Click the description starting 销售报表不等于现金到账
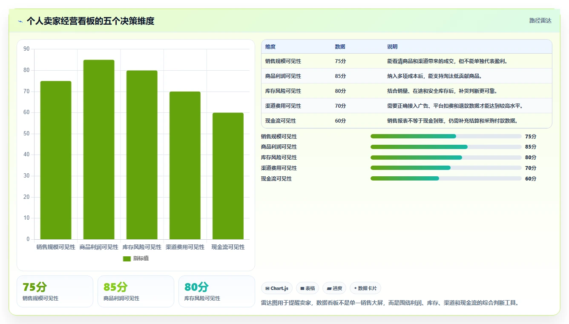The image size is (569, 324). tap(452, 121)
